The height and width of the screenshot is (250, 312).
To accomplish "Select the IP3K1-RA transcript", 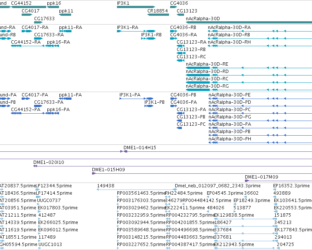I will (136, 31).
